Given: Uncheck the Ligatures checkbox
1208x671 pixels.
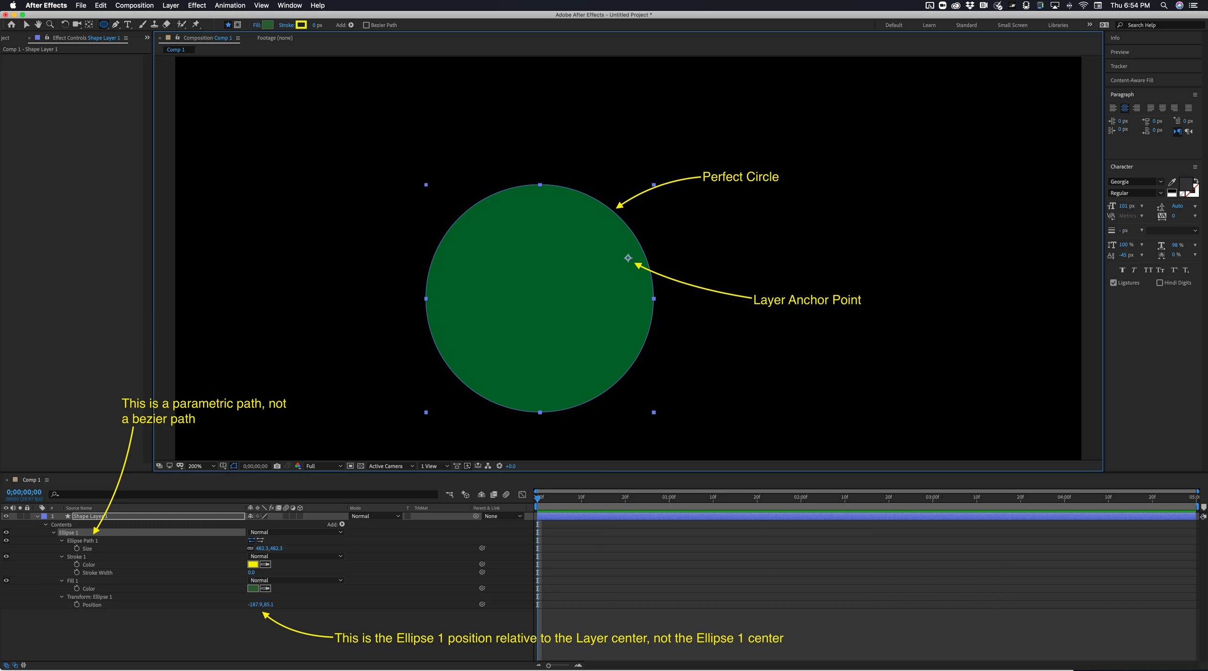Looking at the screenshot, I should tap(1114, 283).
